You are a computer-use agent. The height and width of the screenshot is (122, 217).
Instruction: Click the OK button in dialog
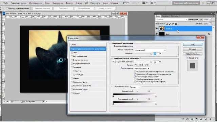tap(193, 44)
